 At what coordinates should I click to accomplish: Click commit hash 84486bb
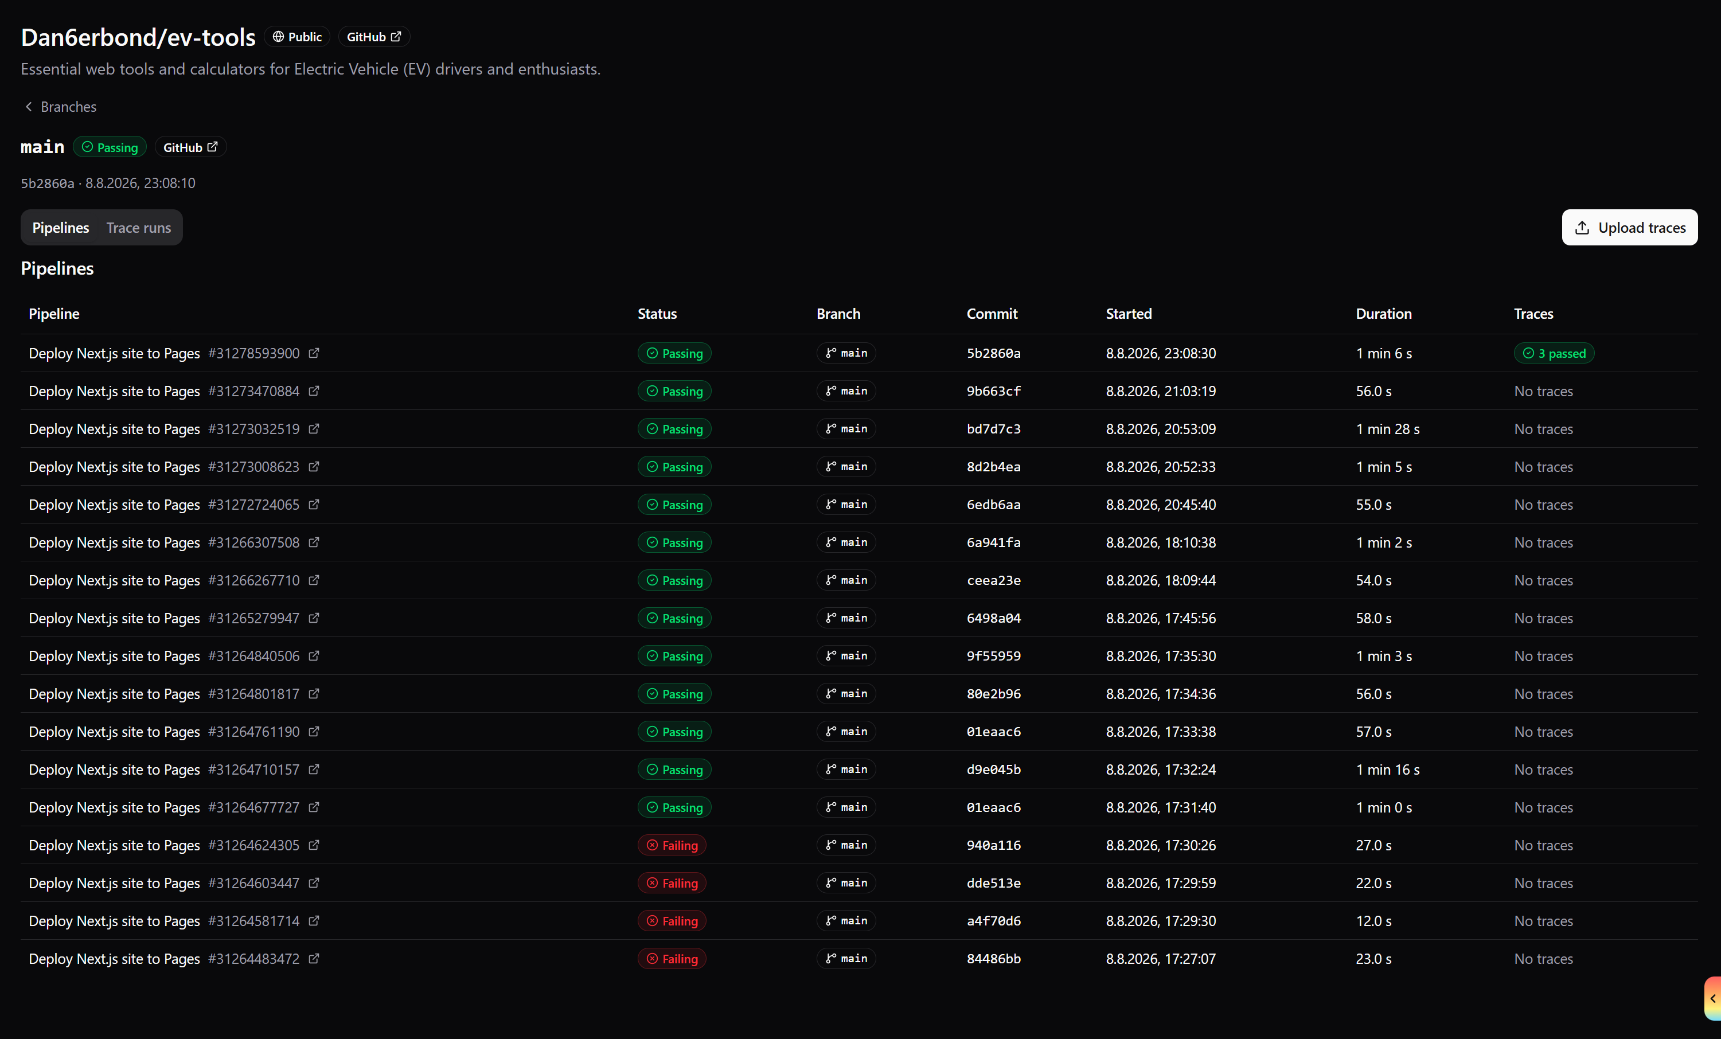[993, 959]
